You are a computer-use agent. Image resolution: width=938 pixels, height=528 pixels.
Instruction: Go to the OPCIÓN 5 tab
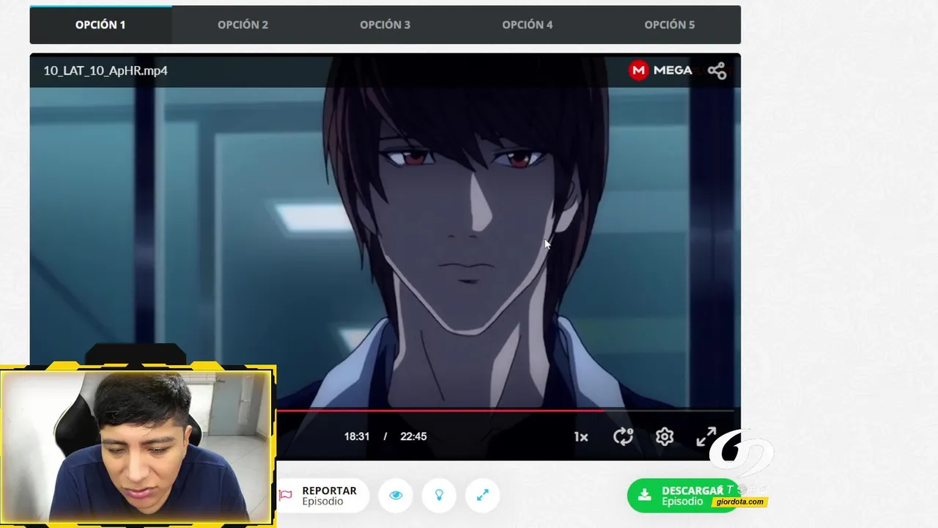point(669,25)
